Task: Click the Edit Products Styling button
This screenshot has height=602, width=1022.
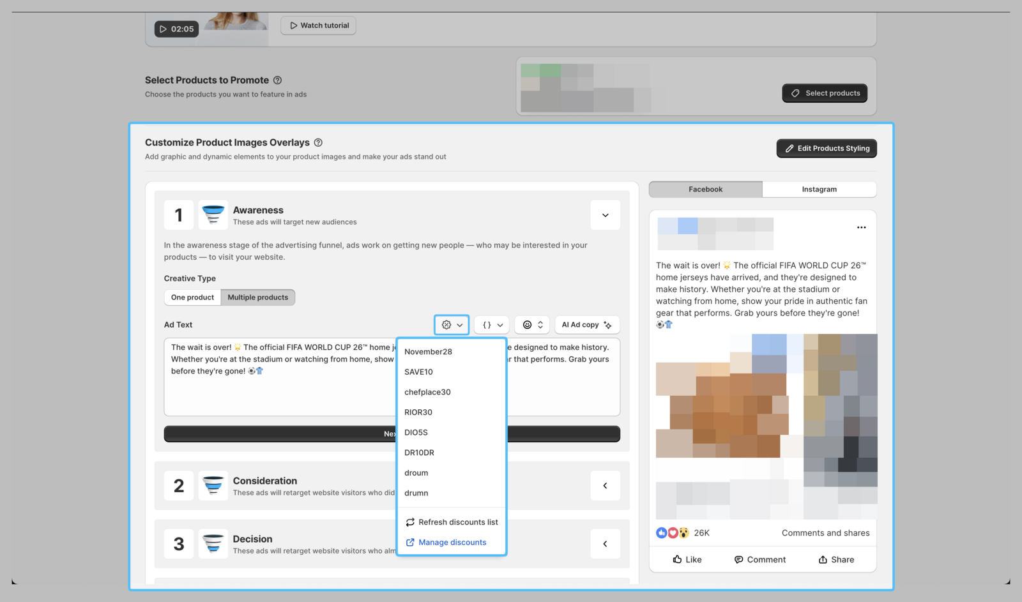Action: 826,149
